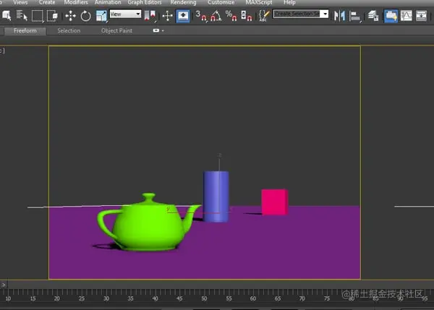434x310 pixels.
Task: Activate the Select and Rotate tool
Action: pos(85,16)
